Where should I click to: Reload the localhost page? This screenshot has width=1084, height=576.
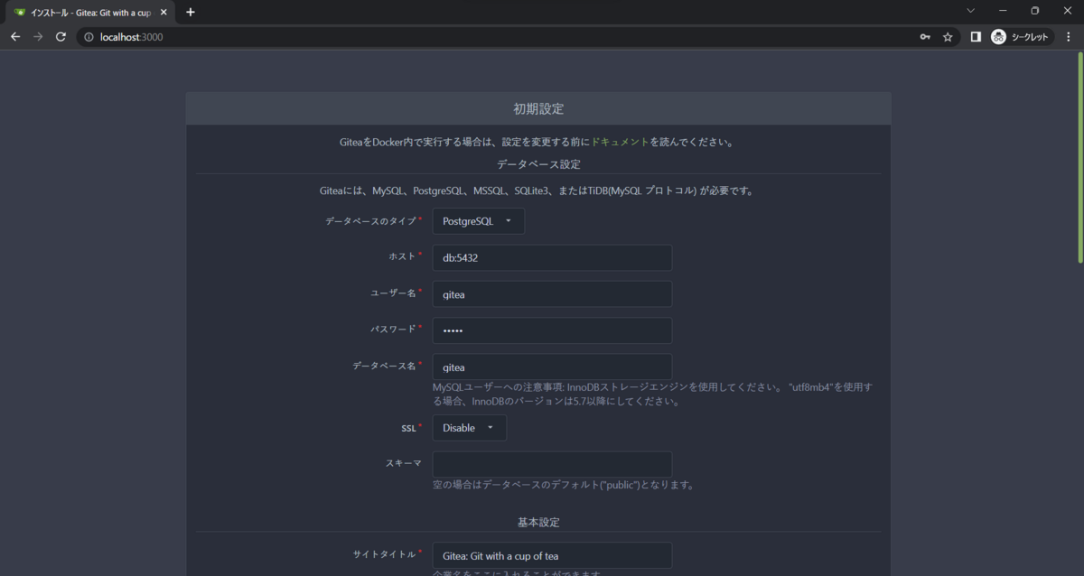(61, 37)
